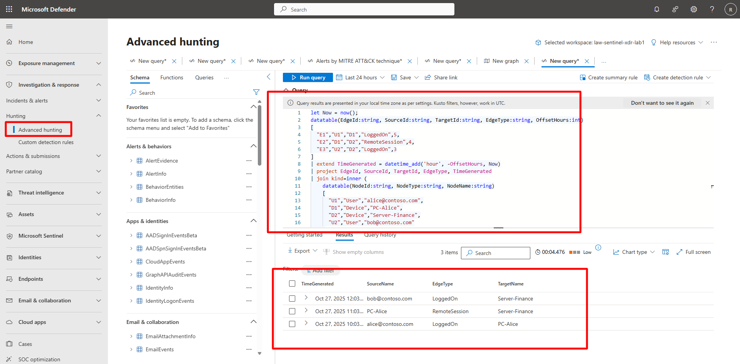Open the Chart type dropdown
The width and height of the screenshot is (740, 364).
pos(634,252)
